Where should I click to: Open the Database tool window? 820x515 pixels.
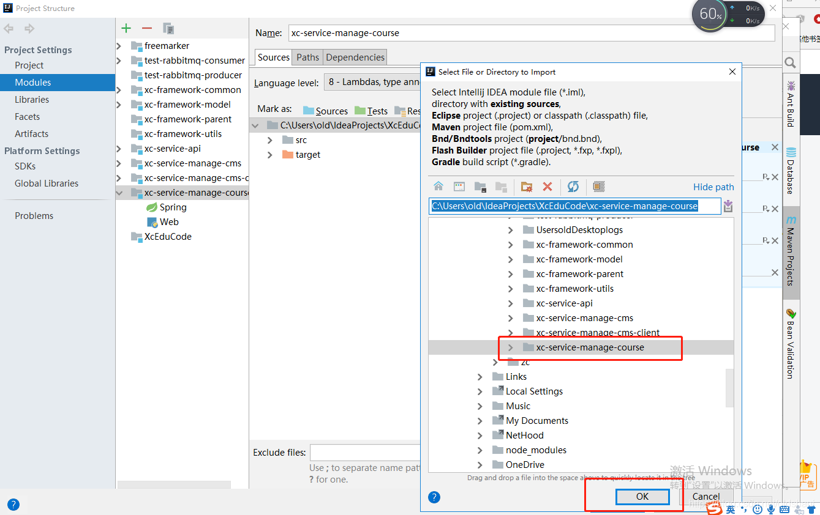(x=791, y=171)
